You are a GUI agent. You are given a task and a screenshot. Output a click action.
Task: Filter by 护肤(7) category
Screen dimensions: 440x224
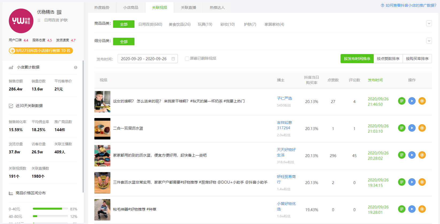coord(250,24)
